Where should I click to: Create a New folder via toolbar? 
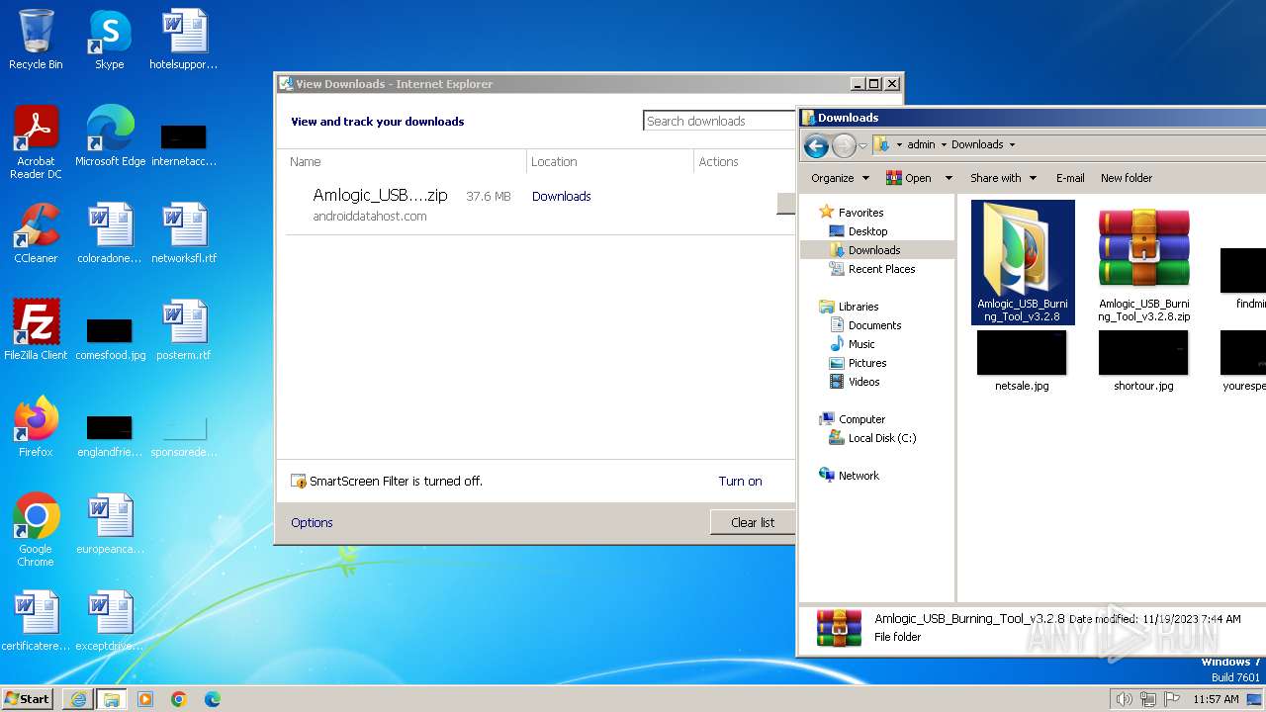1127,178
